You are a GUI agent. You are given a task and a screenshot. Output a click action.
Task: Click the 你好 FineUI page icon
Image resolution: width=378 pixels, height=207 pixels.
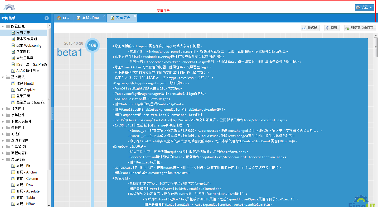tap(13, 83)
